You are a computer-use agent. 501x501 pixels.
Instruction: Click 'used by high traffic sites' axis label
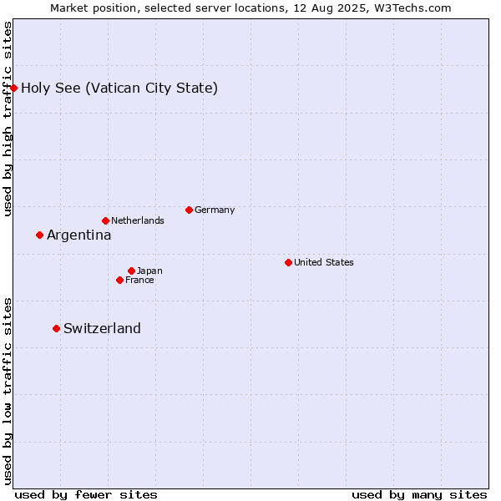pos(8,119)
